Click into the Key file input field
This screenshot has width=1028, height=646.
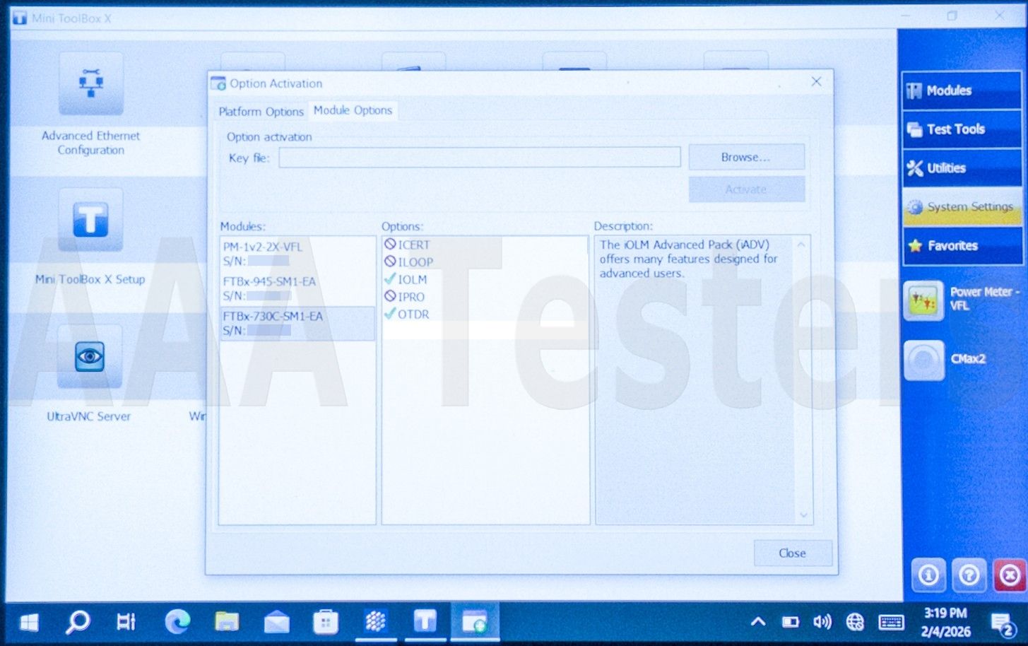pos(479,158)
